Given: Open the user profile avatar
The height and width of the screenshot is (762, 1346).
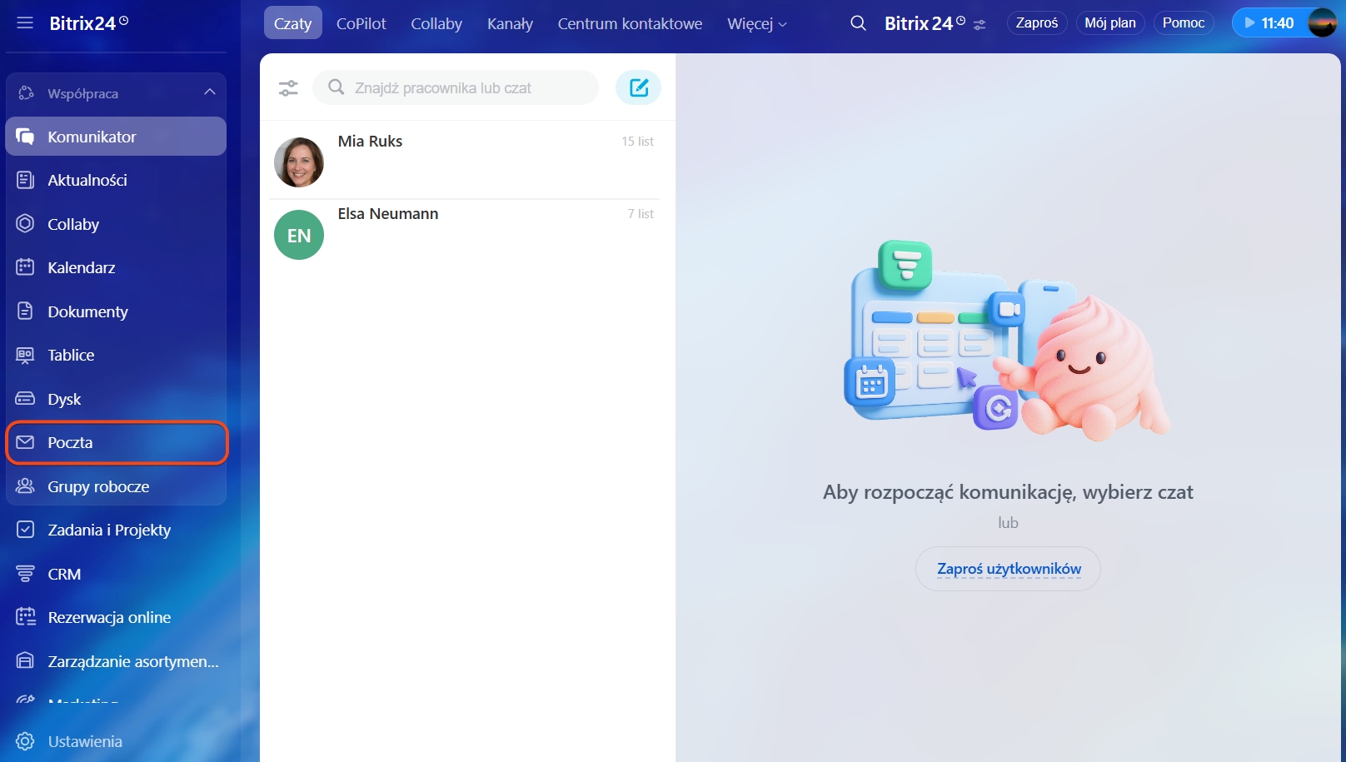Looking at the screenshot, I should 1322,22.
